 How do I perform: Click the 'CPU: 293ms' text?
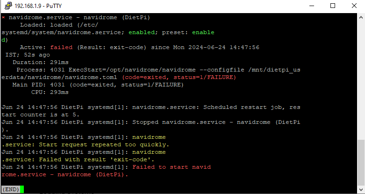click(50, 92)
